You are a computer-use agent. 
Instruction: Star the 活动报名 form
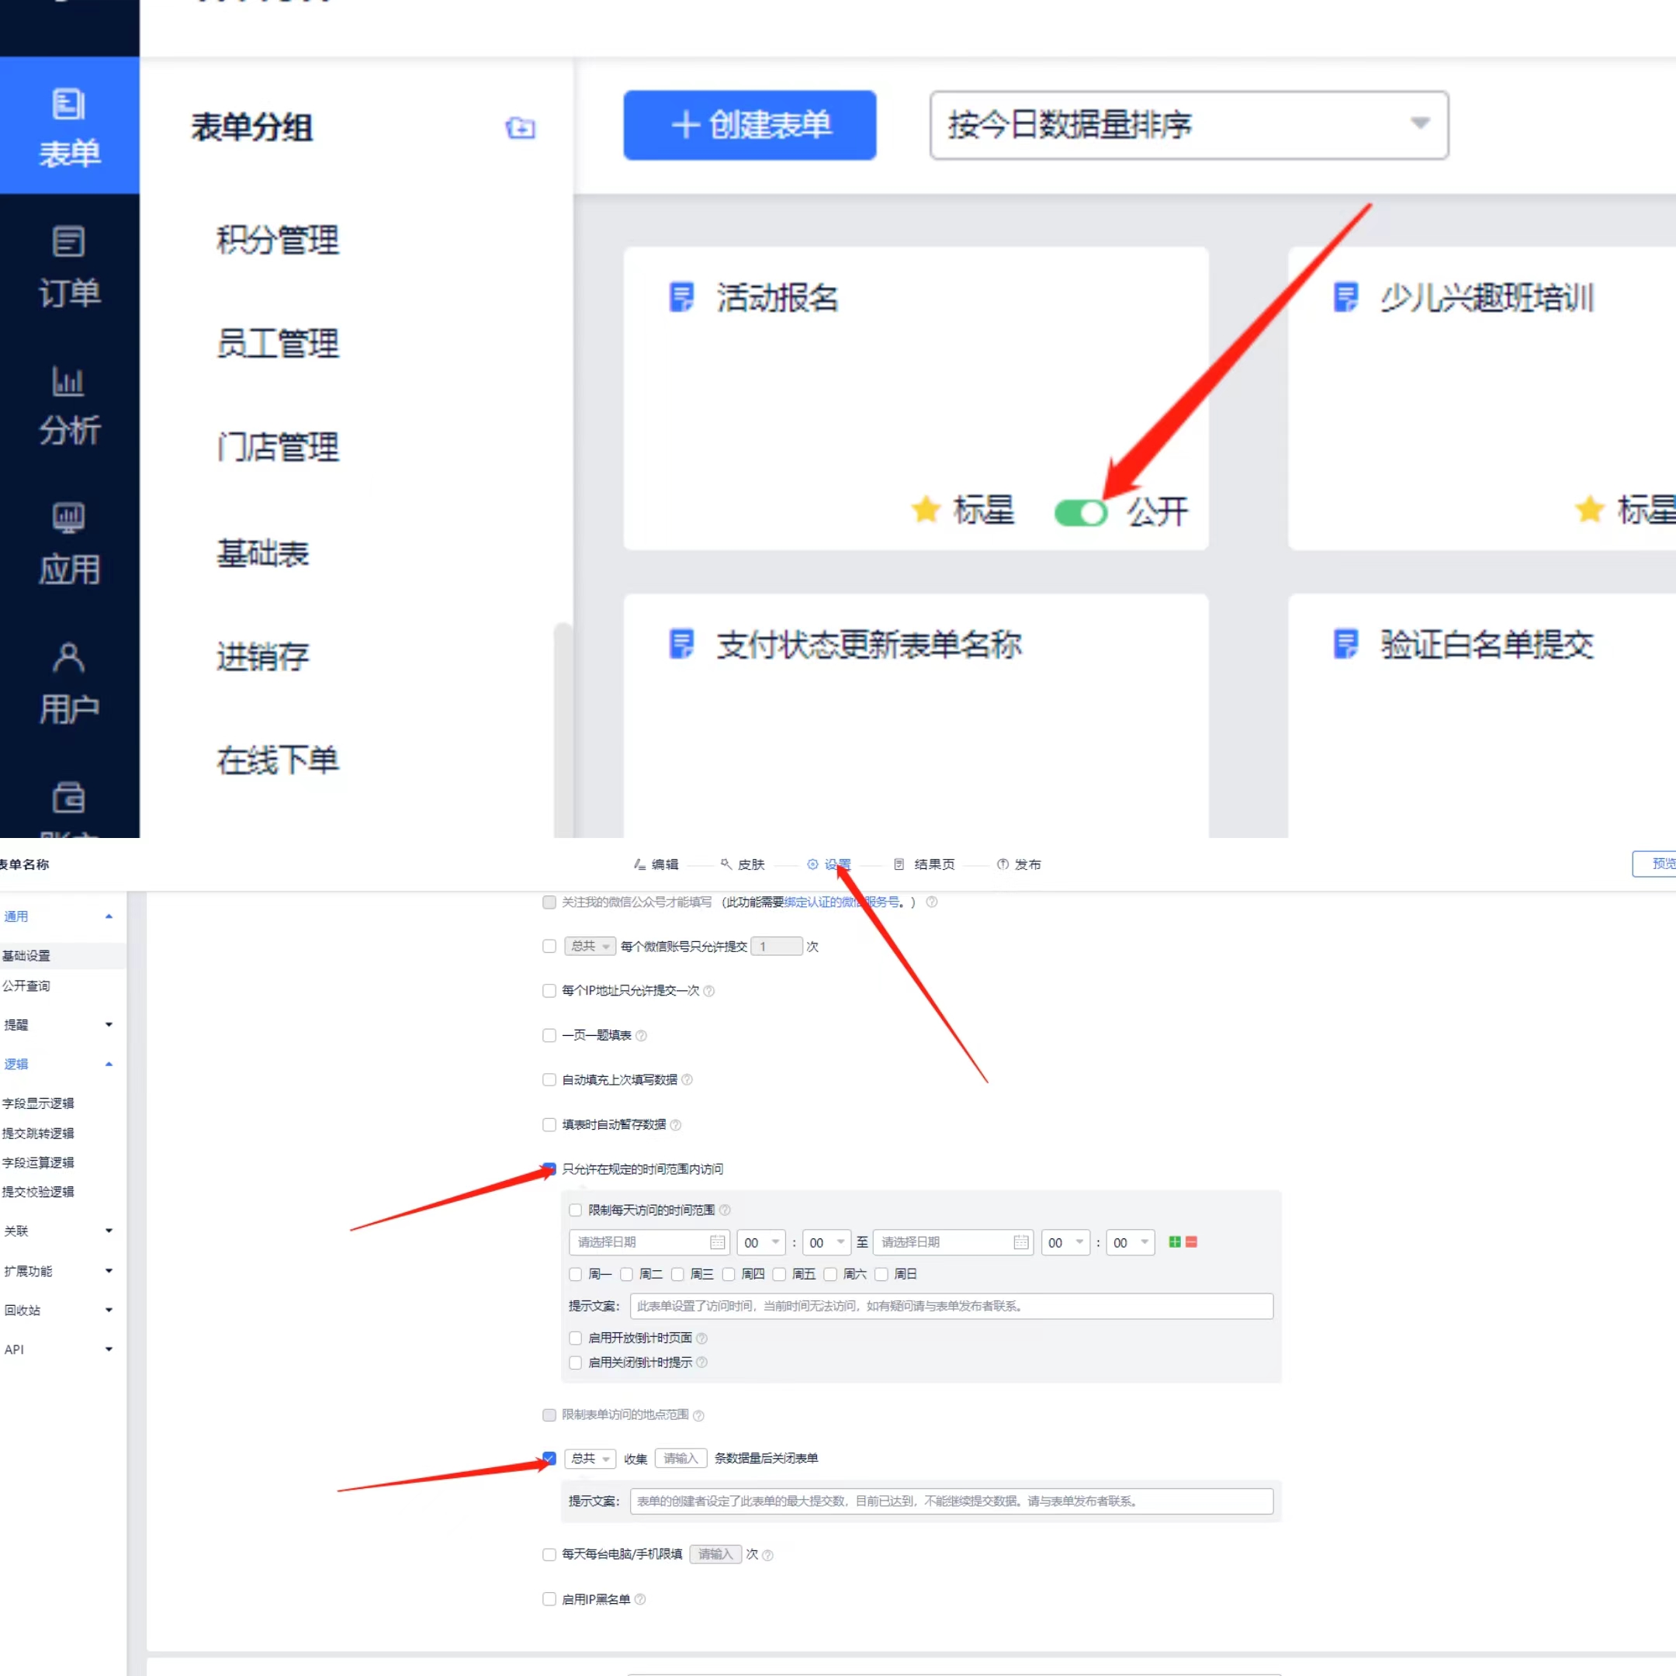coord(926,509)
